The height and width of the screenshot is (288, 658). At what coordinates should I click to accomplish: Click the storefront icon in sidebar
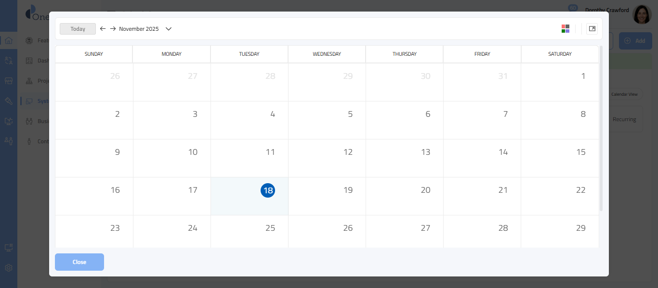pos(8,81)
